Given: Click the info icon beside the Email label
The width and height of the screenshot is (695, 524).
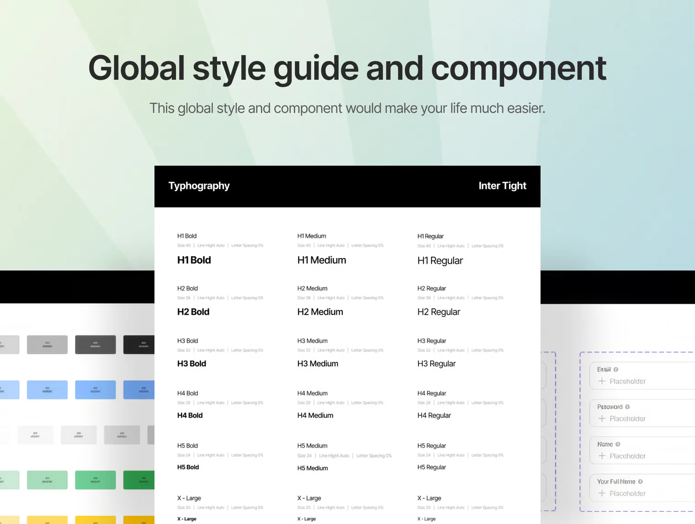Looking at the screenshot, I should tap(616, 370).
